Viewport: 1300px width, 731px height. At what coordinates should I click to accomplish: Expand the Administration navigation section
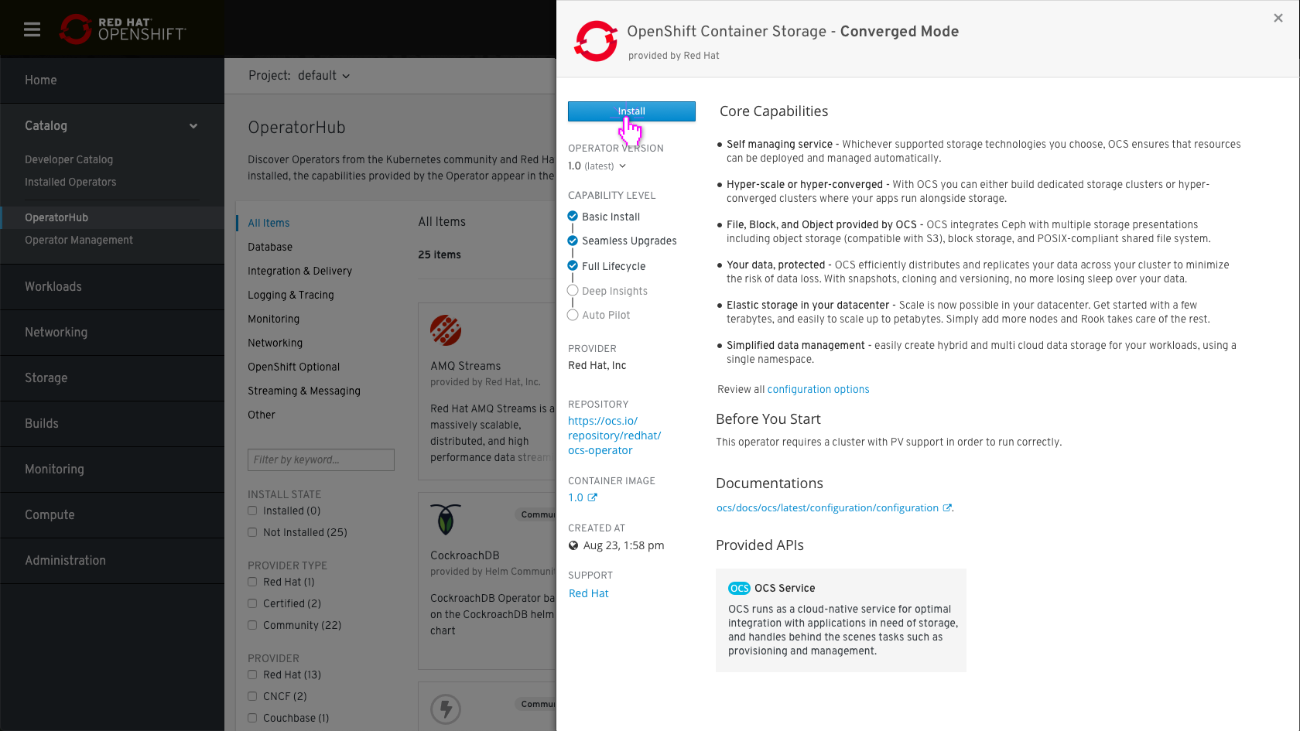(x=112, y=561)
